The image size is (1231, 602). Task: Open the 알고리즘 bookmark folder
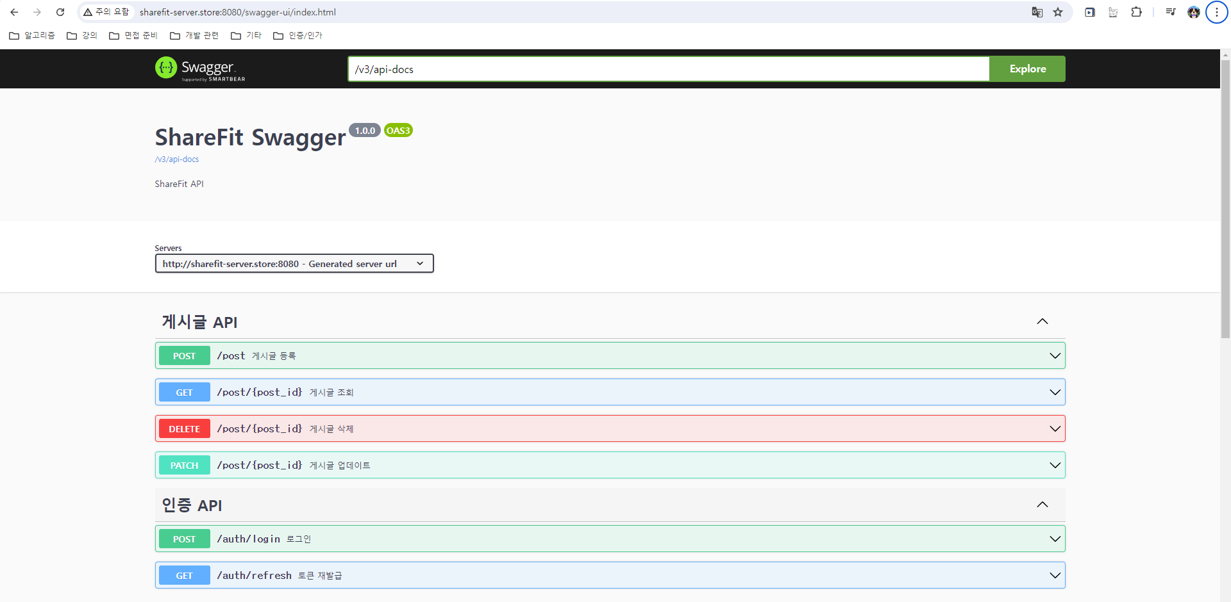[32, 35]
